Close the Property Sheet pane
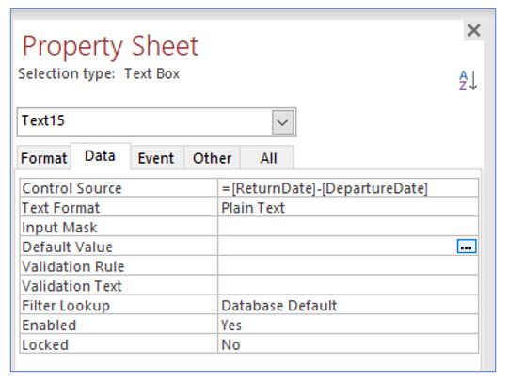This screenshot has width=508, height=382. (x=473, y=30)
